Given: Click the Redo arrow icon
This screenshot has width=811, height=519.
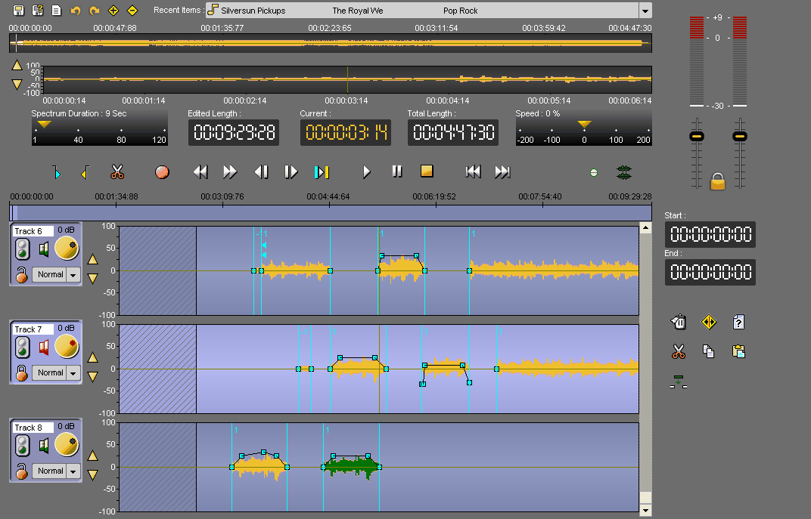Looking at the screenshot, I should (x=94, y=11).
